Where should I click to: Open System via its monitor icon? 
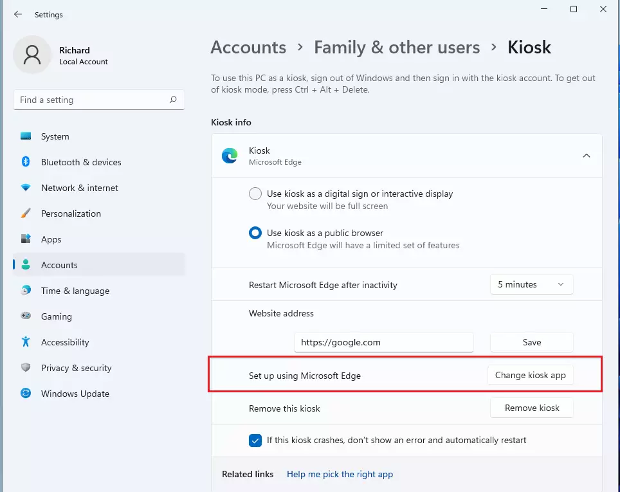26,136
